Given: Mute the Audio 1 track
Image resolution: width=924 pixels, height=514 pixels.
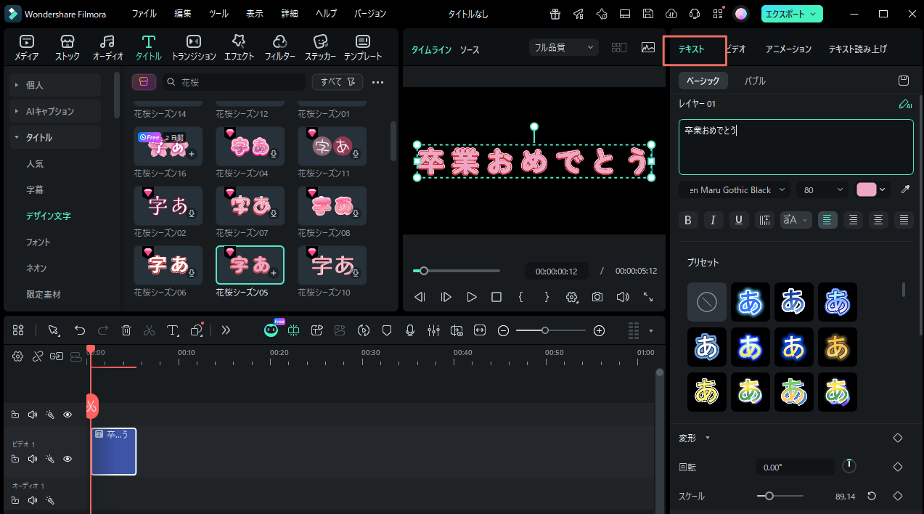Looking at the screenshot, I should [33, 500].
